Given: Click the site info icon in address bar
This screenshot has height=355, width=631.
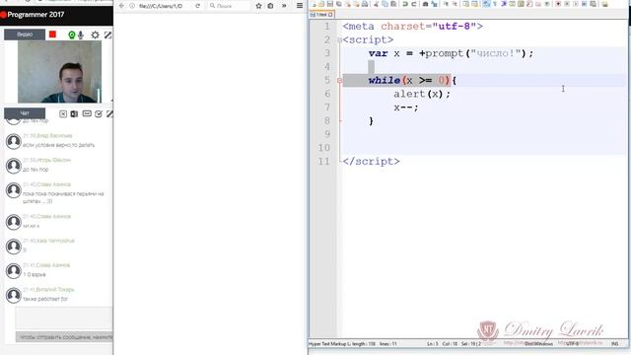Looking at the screenshot, I should click(132, 6).
